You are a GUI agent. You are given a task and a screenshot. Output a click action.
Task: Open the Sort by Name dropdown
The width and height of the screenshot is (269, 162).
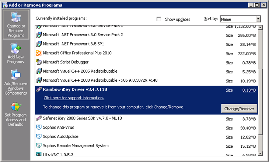tap(258, 19)
